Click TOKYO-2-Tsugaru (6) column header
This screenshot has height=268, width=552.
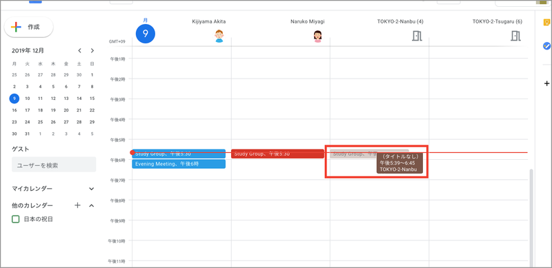tap(497, 21)
